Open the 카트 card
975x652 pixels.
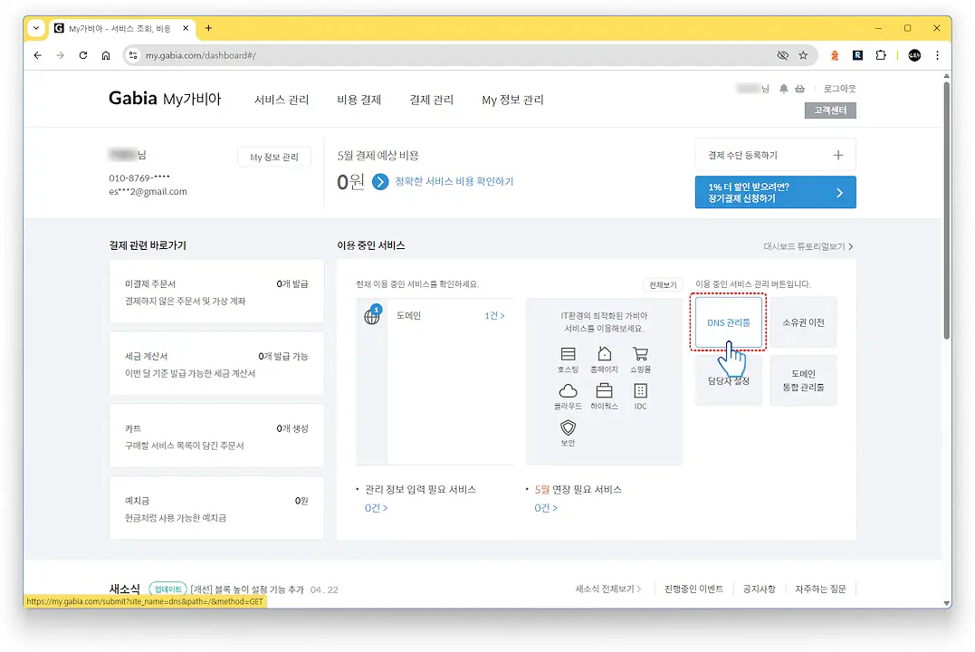[216, 436]
